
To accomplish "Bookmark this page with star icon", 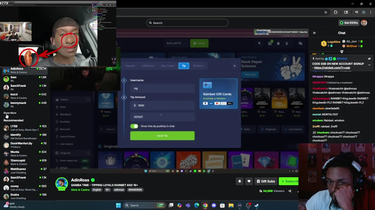I will coord(325,12).
